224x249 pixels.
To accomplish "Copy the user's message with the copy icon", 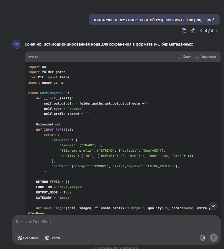I will (184, 31).
